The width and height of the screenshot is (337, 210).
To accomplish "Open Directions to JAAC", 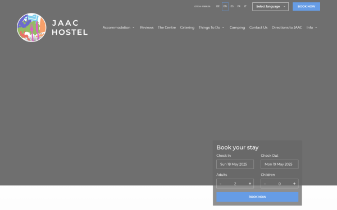I will point(287,27).
